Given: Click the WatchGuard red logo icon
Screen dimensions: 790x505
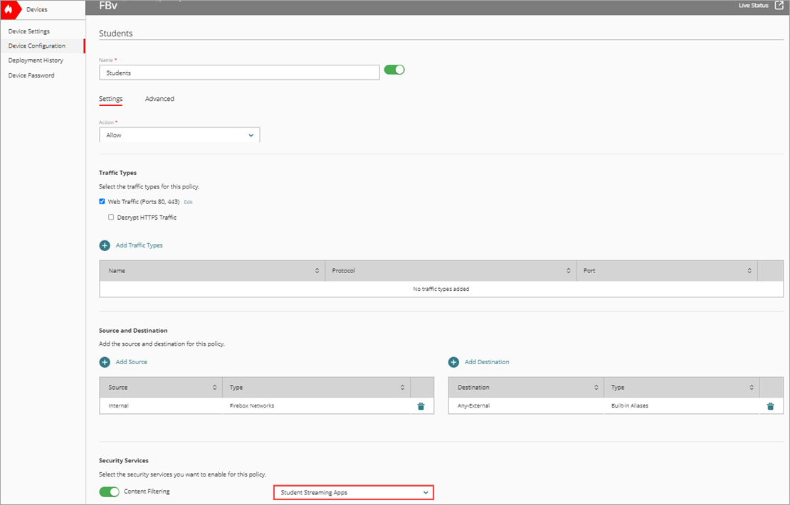Looking at the screenshot, I should click(9, 9).
